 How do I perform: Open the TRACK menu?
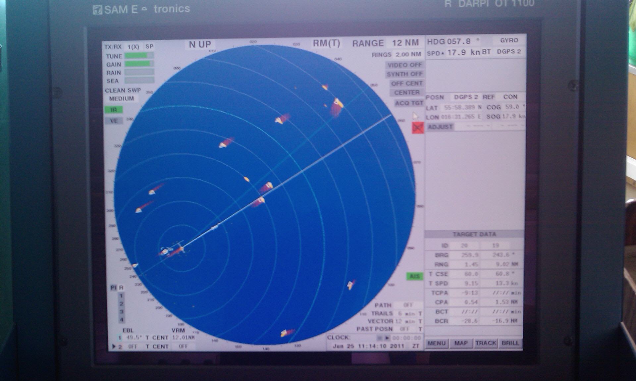pos(486,343)
